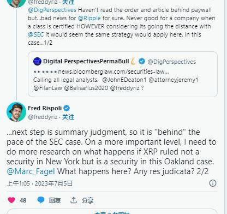Open the @SEC mention
This screenshot has width=227, height=214.
point(36,34)
